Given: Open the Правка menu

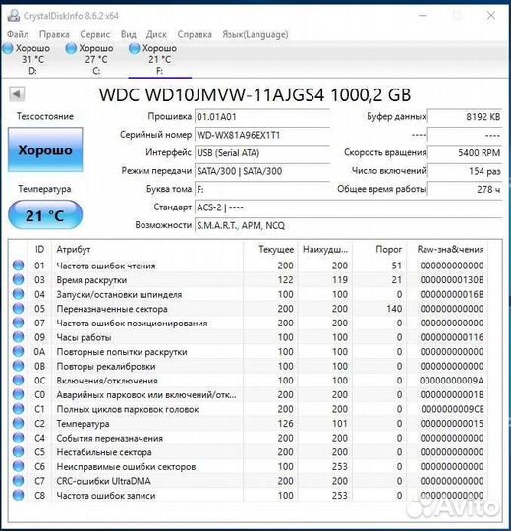Looking at the screenshot, I should point(54,34).
